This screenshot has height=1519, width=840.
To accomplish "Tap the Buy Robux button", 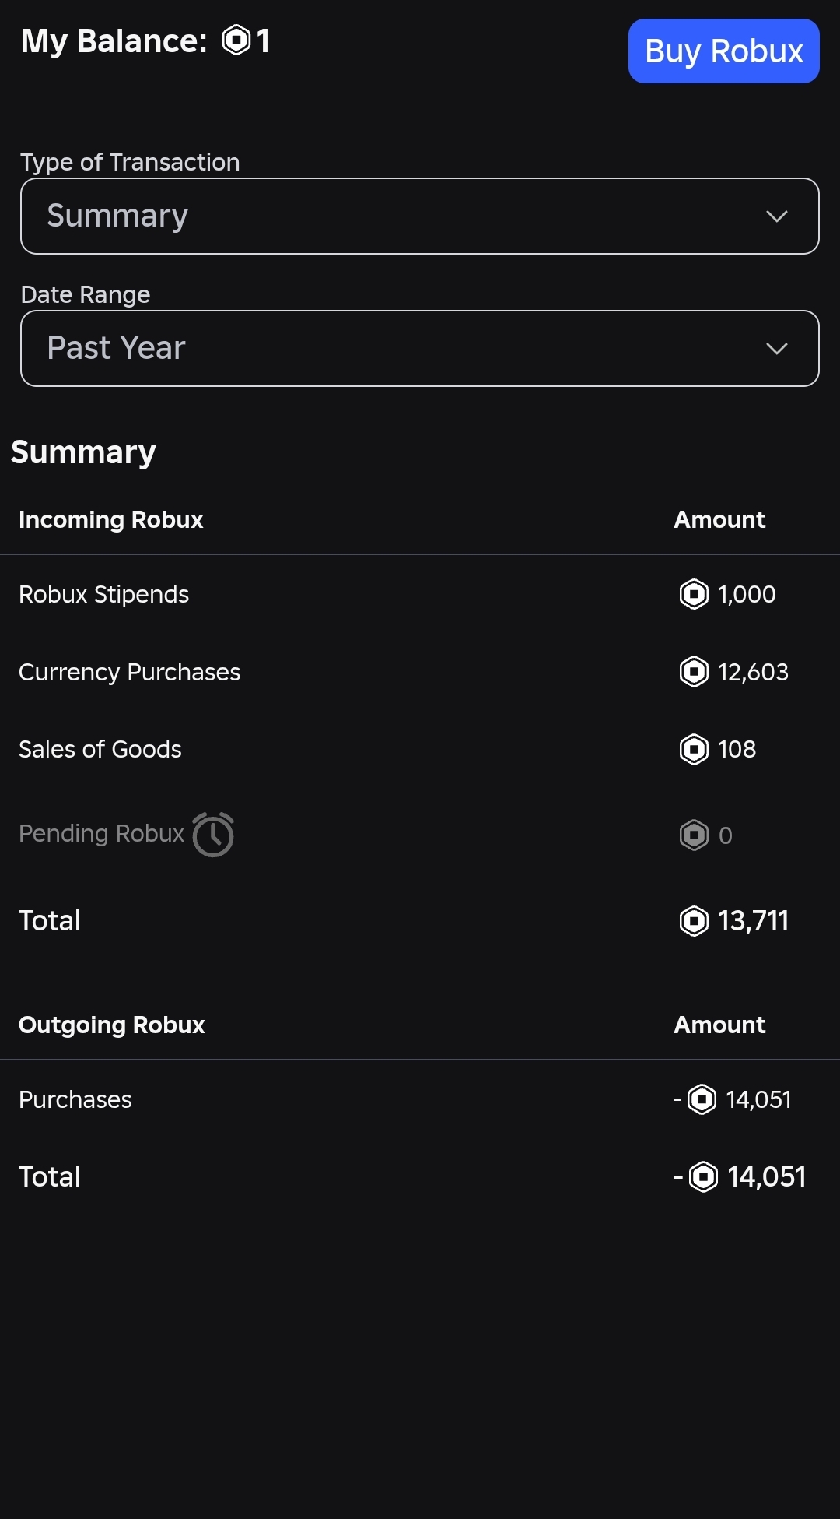I will tap(724, 51).
